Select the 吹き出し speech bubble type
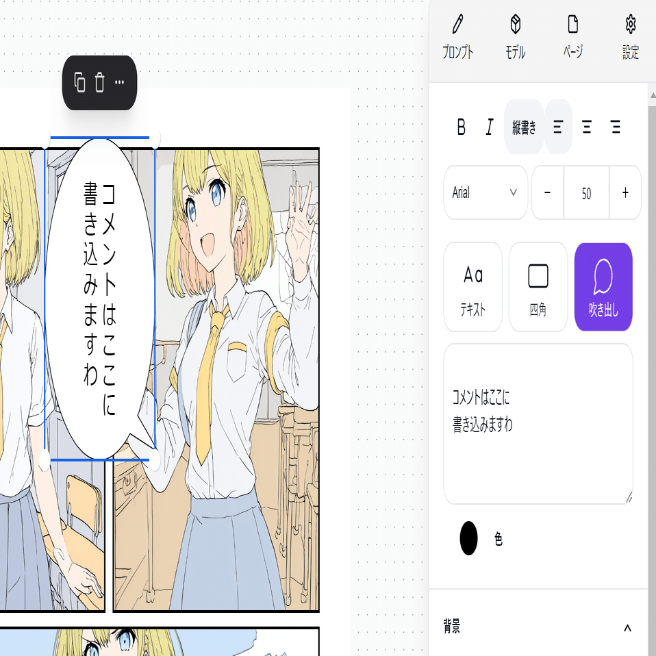Image resolution: width=656 pixels, height=656 pixels. (x=603, y=287)
